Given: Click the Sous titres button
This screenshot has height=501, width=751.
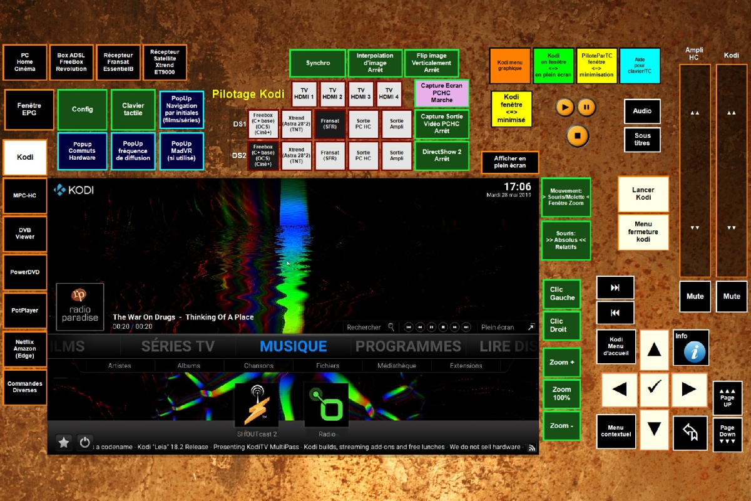Looking at the screenshot, I should point(642,139).
